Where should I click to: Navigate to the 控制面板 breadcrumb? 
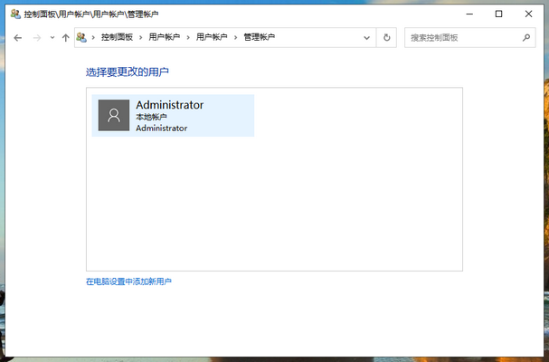pyautogui.click(x=117, y=38)
